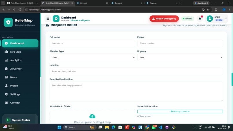Open the Profile sidebar item
233x131 pixels.
pyautogui.click(x=20, y=86)
